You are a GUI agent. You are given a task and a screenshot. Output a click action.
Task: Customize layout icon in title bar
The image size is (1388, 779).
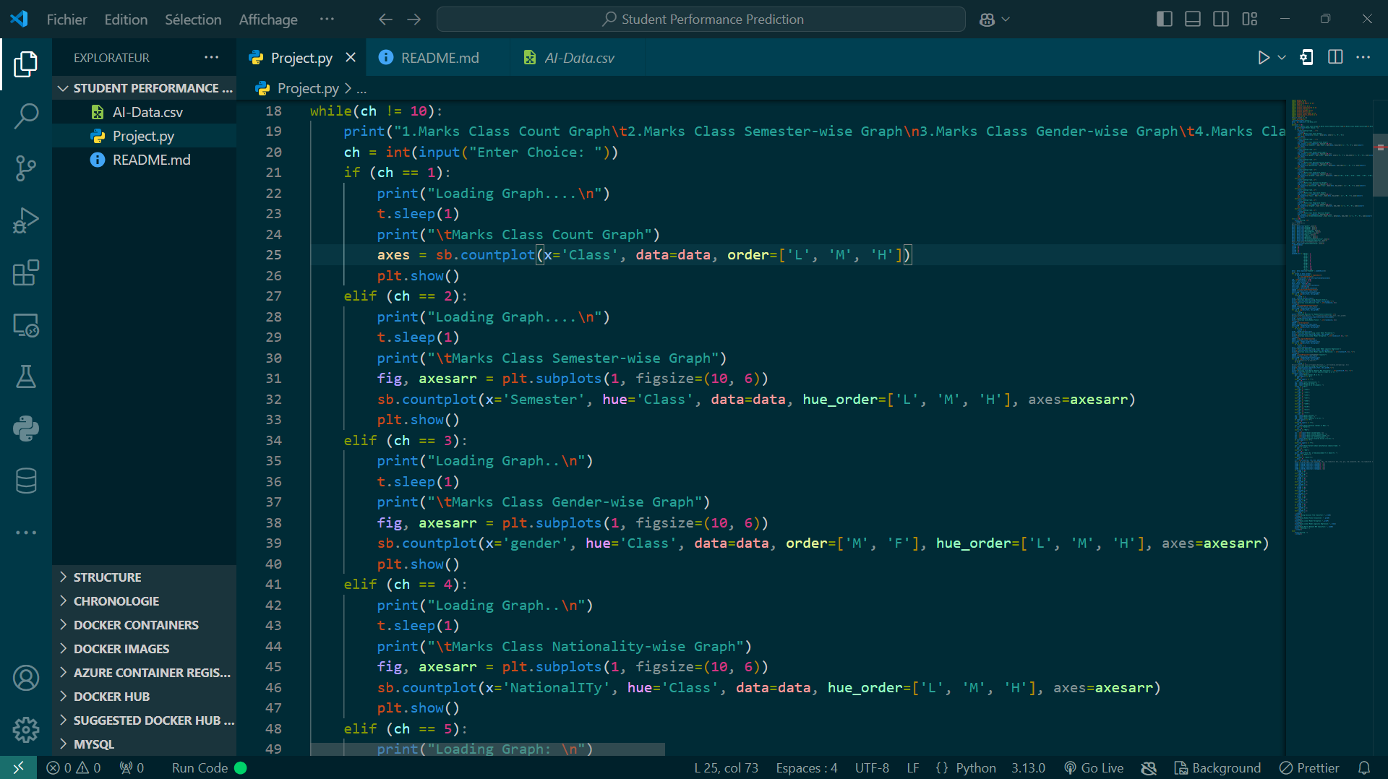tap(1250, 20)
